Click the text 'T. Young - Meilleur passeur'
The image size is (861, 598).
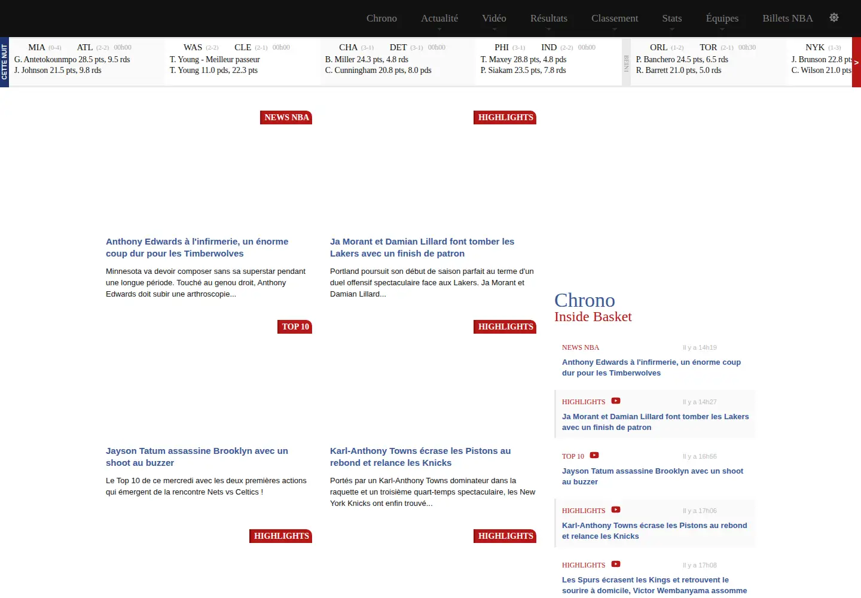215,59
